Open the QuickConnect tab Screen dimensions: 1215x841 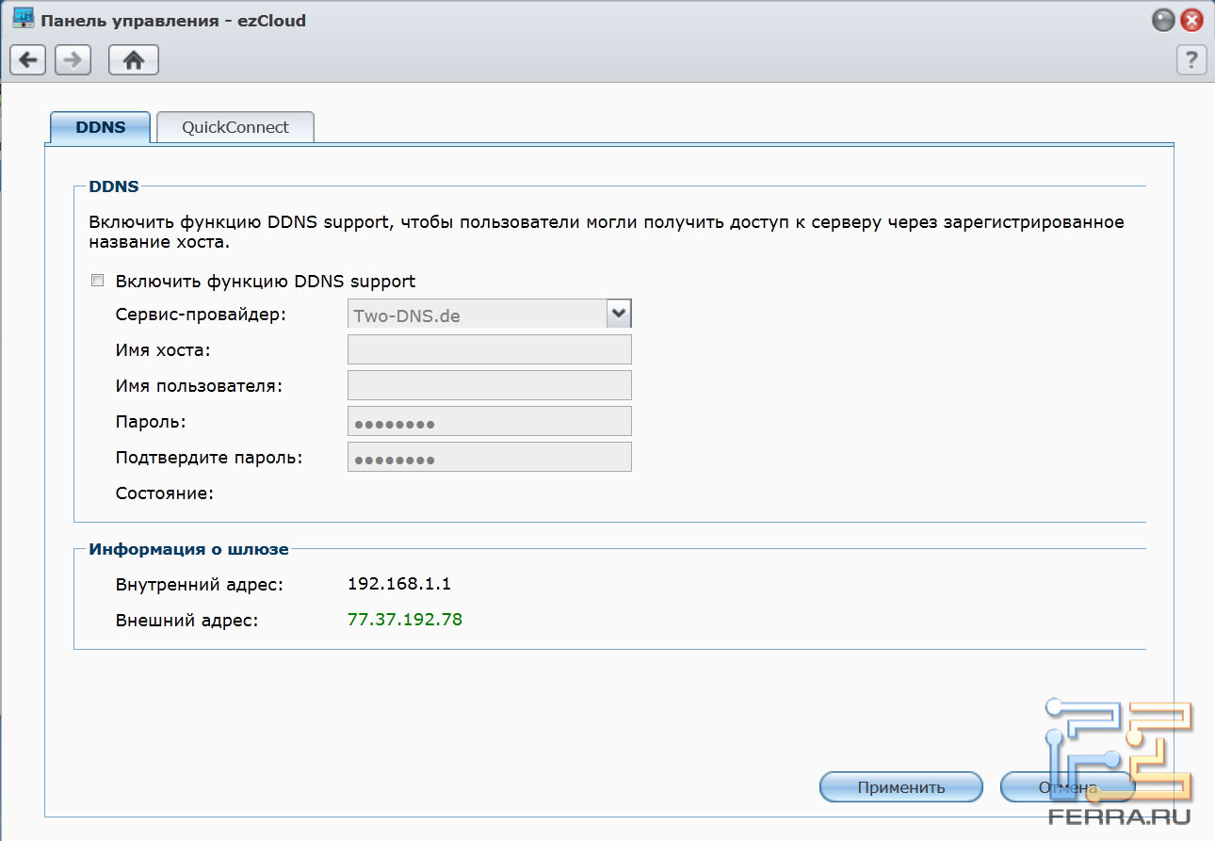tap(235, 127)
